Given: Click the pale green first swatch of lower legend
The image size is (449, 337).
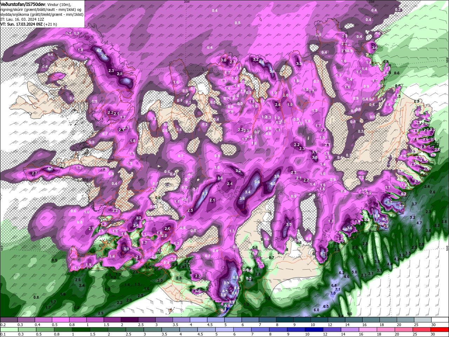Looking at the screenshot, I should click(9, 330).
